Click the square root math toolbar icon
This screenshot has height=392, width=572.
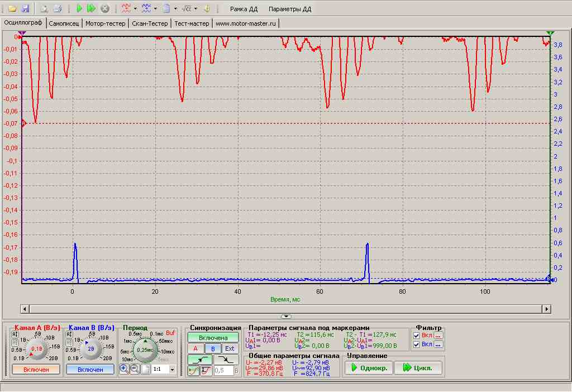(187, 9)
